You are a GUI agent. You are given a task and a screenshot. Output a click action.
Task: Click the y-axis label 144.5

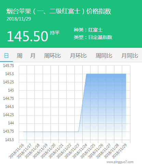[10, 107]
